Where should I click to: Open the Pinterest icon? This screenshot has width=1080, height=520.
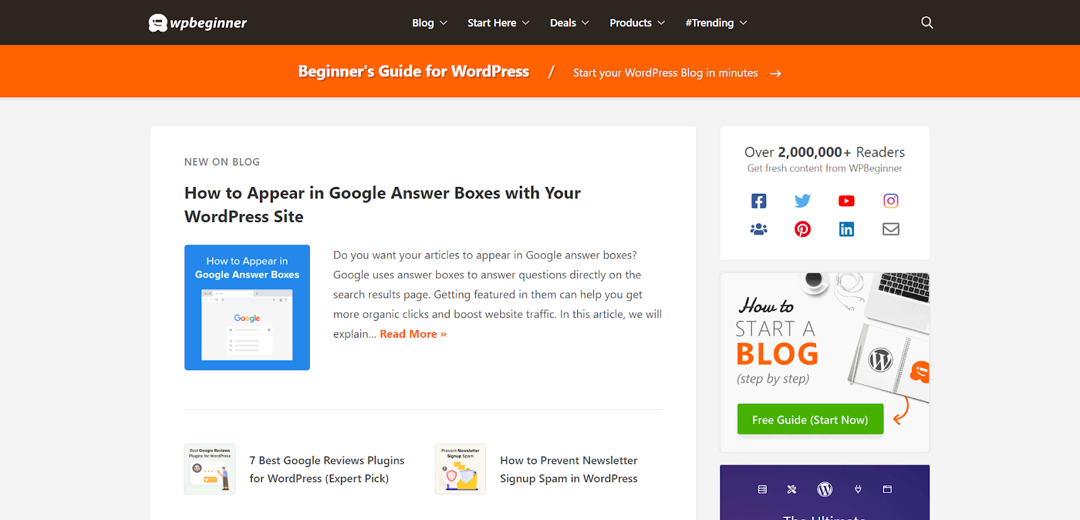click(803, 229)
